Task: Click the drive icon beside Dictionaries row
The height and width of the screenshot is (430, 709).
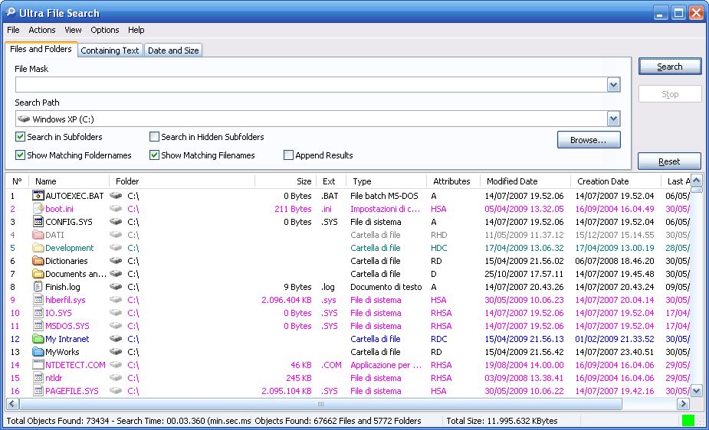Action: point(116,261)
